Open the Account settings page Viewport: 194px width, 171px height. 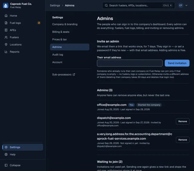click(69, 62)
